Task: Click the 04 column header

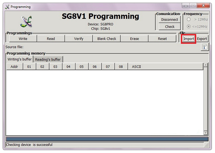Action: (69, 67)
